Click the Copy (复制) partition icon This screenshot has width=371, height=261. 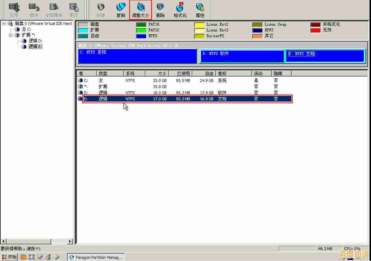(x=121, y=10)
